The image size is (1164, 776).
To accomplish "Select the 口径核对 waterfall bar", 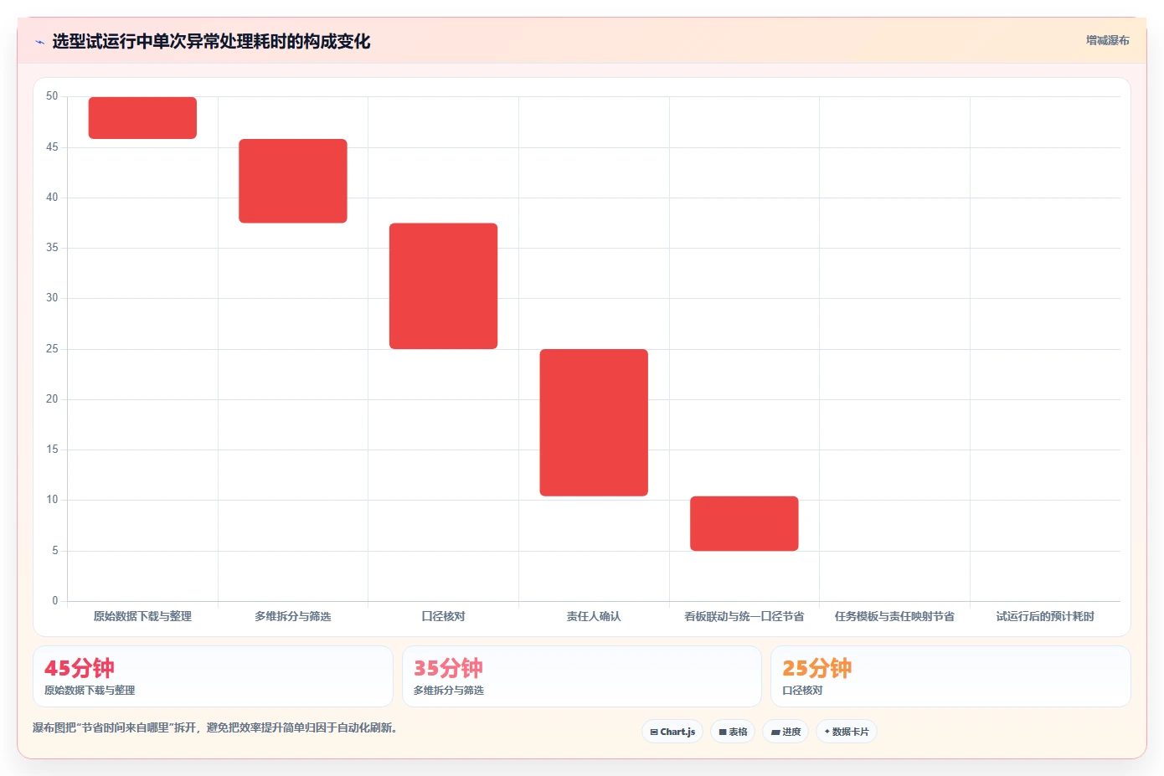I will click(443, 286).
